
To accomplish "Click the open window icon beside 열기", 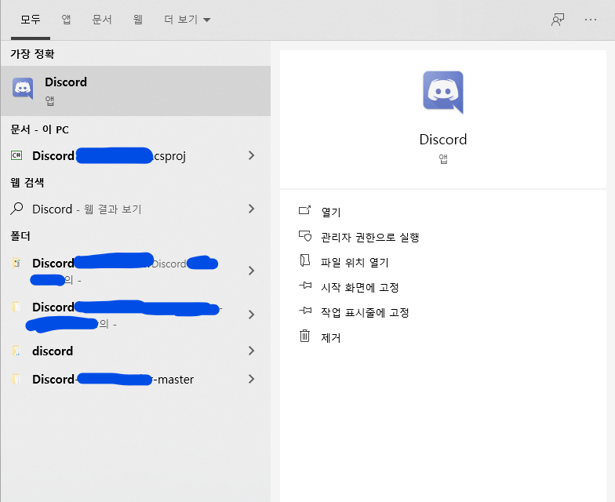I will pyautogui.click(x=304, y=210).
